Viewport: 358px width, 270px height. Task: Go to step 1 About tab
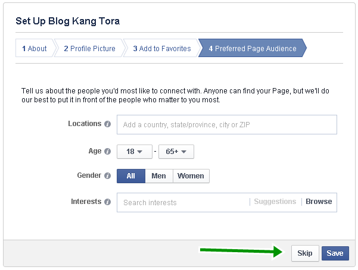tap(35, 48)
